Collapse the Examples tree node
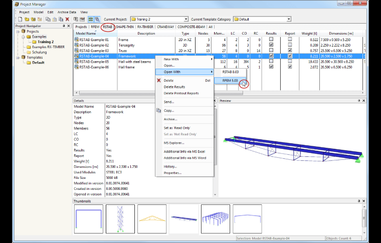Image resolution: width=381 pixels, height=243 pixels. pos(24,37)
